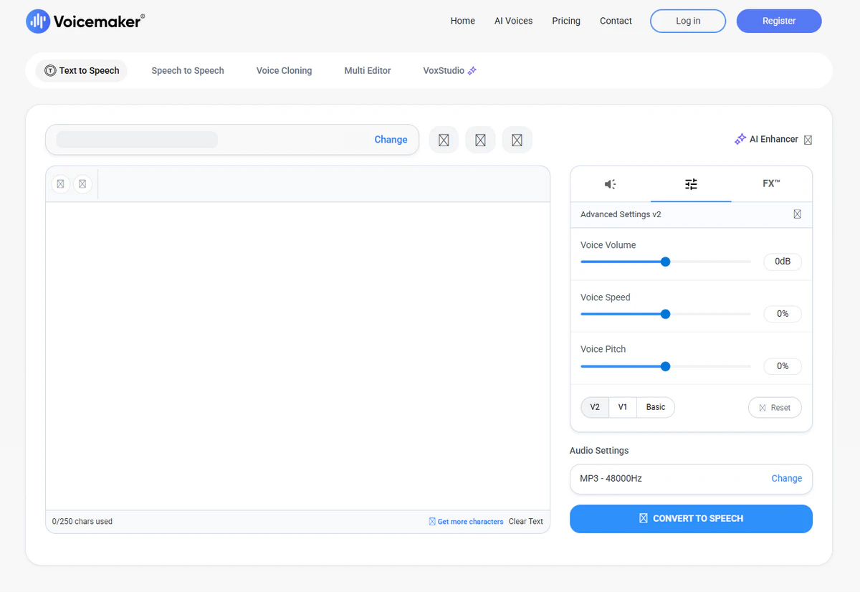Click the AI Enhancer sparkle icon
This screenshot has height=592, width=860.
(740, 139)
